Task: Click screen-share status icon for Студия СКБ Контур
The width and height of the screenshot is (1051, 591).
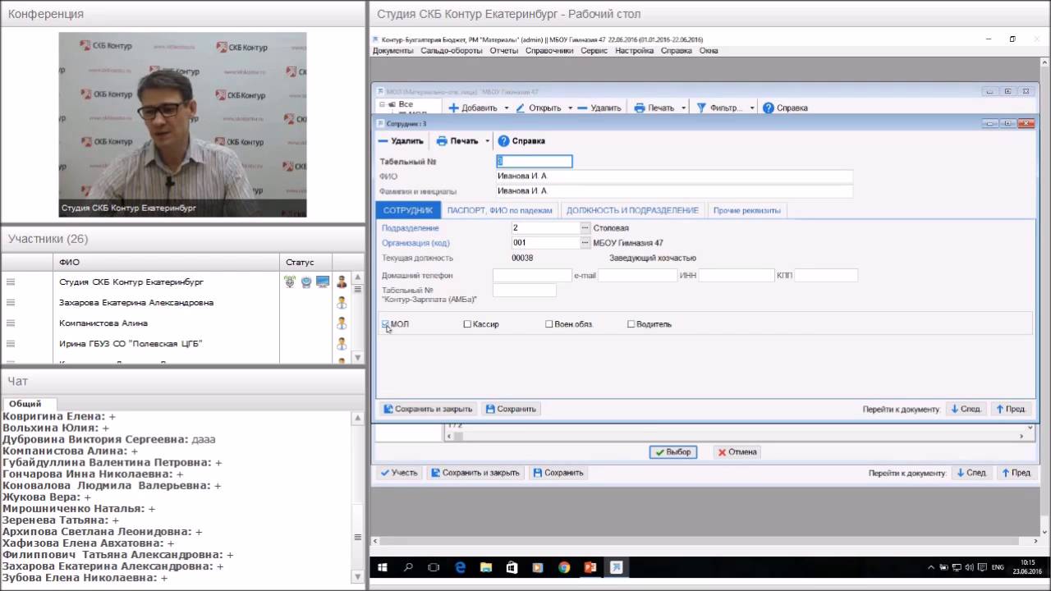Action: coord(323,282)
